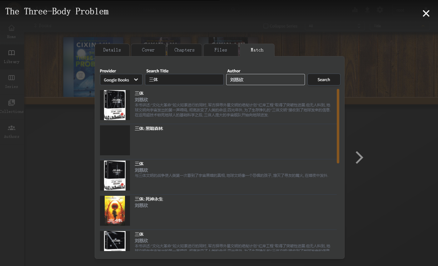Open the All filter dropdown
Screen dimensions: 438x266
[x=335, y=26]
